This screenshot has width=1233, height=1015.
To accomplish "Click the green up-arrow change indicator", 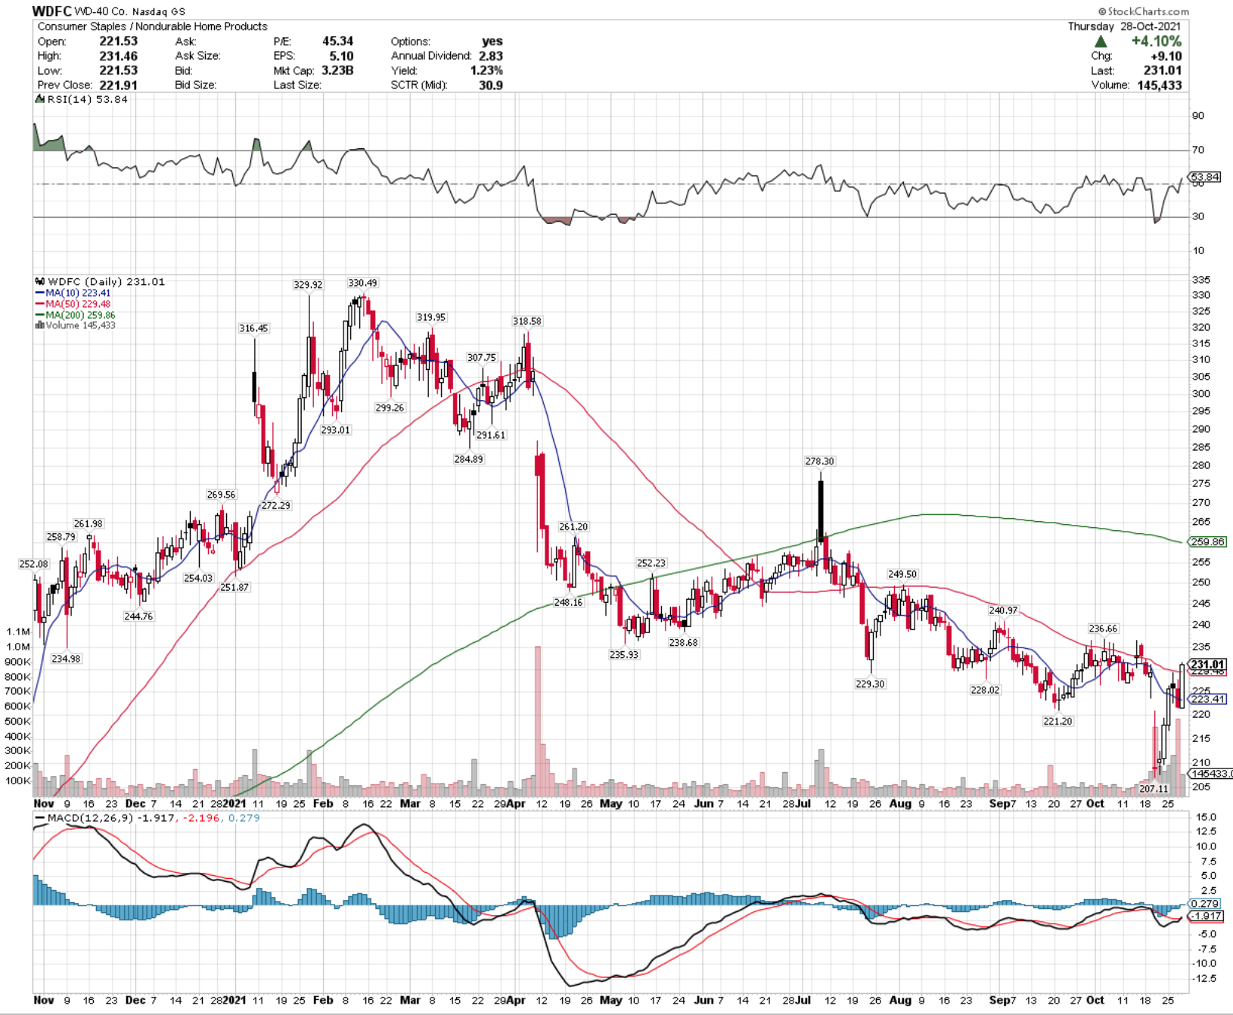I will pyautogui.click(x=1101, y=42).
